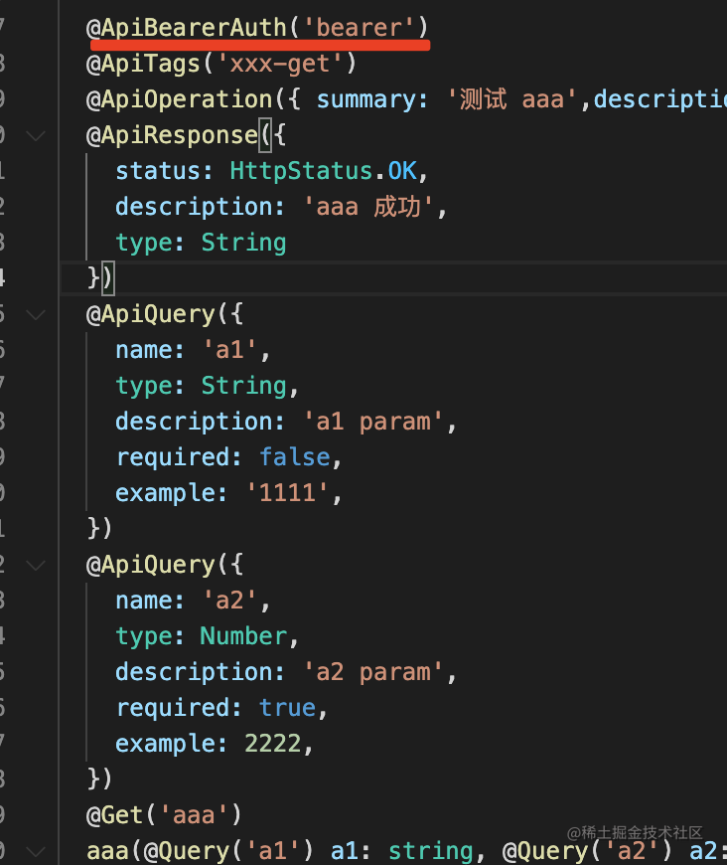Click the HttpStatus identifier
Screen dimensions: 727x865
(301, 171)
